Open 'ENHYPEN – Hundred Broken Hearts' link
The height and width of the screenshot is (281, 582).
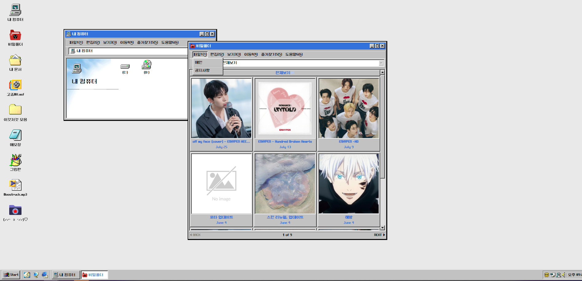click(x=285, y=141)
